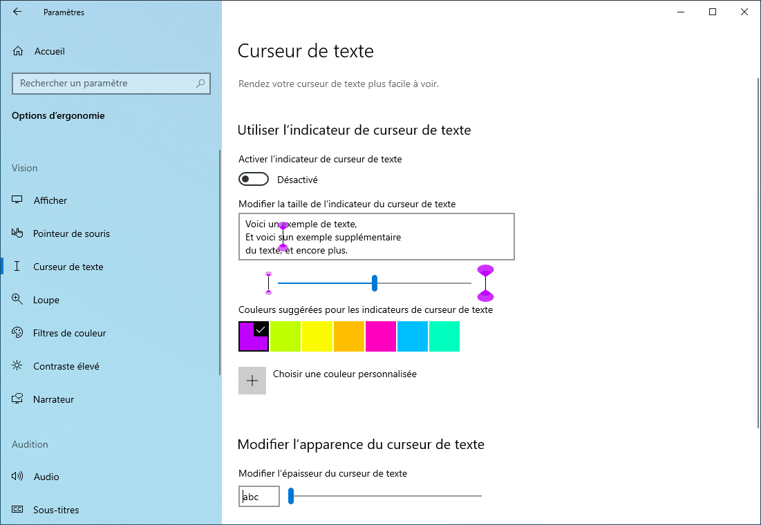Maximize the Paramètres window
Image resolution: width=761 pixels, height=525 pixels.
pyautogui.click(x=713, y=12)
